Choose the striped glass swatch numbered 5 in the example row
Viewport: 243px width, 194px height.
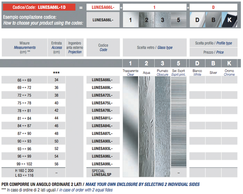click(178, 20)
